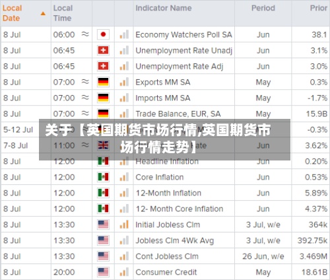Click Mexico flag in 12-Month Inflation row
330x280 pixels.
coord(103,193)
